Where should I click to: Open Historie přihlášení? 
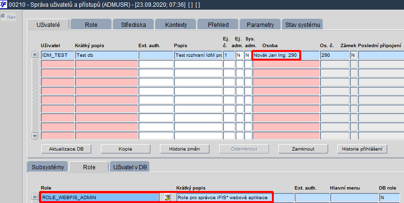pyautogui.click(x=362, y=149)
